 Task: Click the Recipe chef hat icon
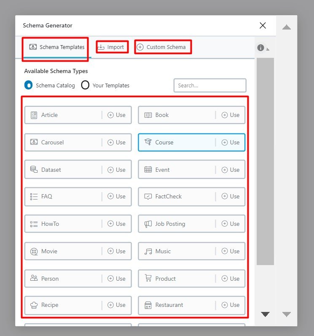[34, 305]
